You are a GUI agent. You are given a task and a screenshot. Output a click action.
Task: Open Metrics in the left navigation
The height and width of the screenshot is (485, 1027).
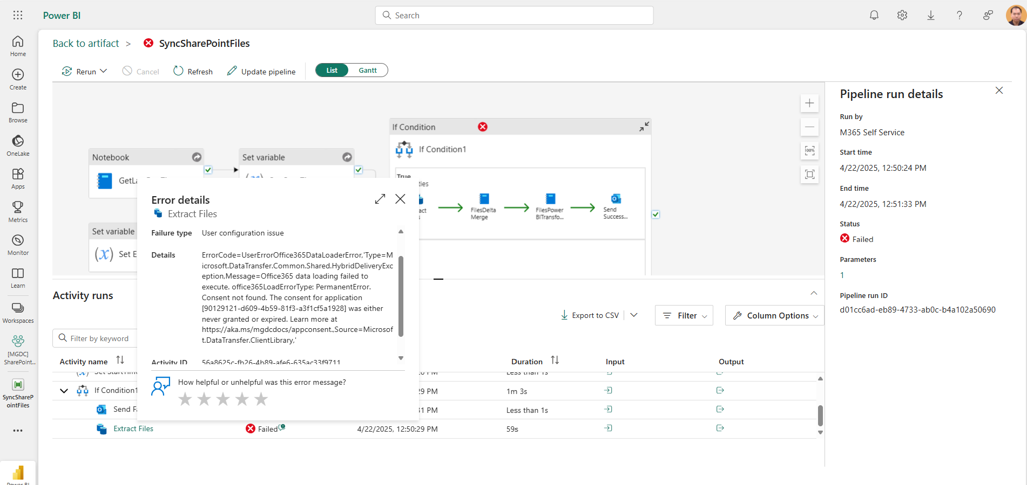[x=18, y=212]
